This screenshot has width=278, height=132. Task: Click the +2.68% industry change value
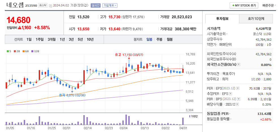pyautogui.click(x=266, y=119)
